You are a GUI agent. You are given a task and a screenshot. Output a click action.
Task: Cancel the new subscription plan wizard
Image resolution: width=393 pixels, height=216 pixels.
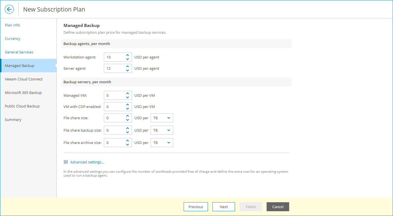click(x=278, y=207)
